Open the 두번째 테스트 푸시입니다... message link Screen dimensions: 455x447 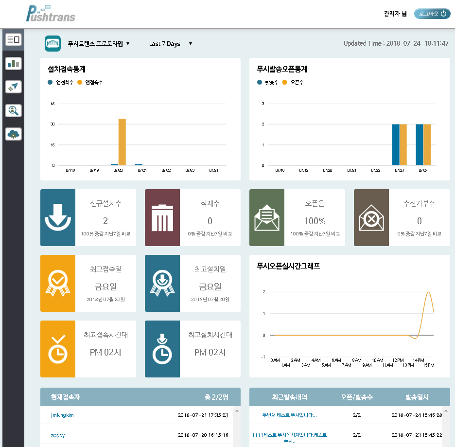tap(289, 415)
